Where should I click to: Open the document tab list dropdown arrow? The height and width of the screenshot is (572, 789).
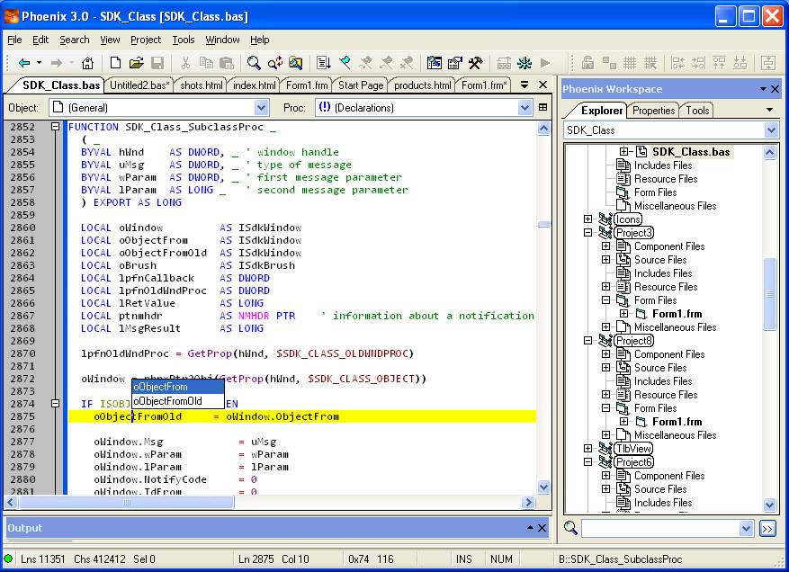click(524, 85)
